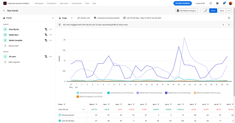Viewport: 235px width, 123px height.
Task: Open the Usage dropdown
Action: click(x=66, y=18)
